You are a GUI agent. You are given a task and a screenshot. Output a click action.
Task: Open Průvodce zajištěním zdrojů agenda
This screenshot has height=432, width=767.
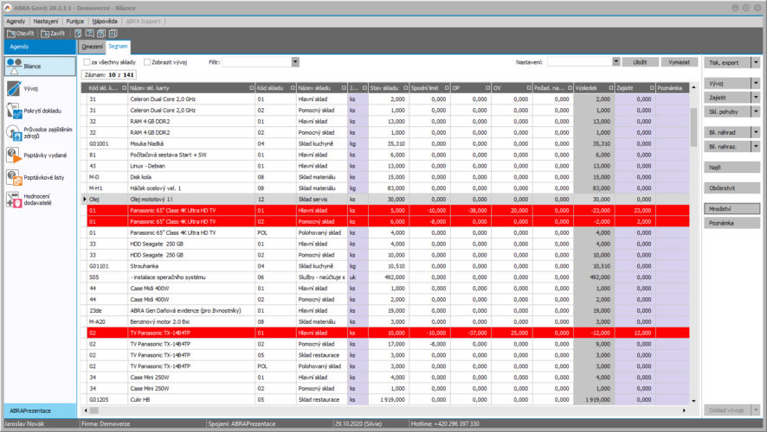(40, 133)
